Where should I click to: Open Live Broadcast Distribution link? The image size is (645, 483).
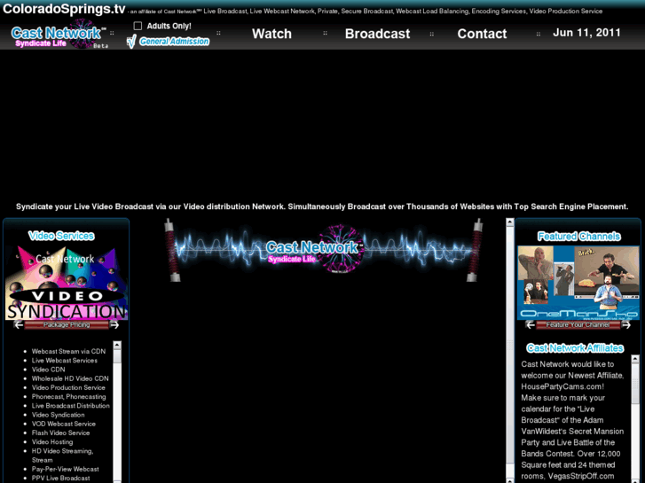tap(71, 406)
